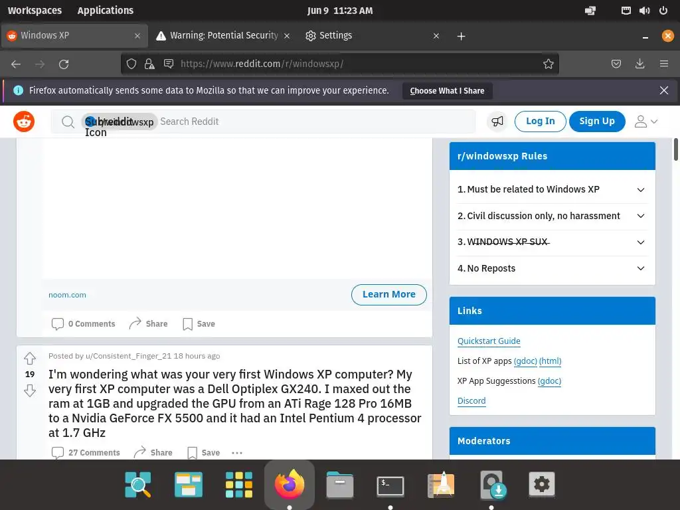Open the Files folder in the dock
The image size is (680, 510).
pos(340,484)
